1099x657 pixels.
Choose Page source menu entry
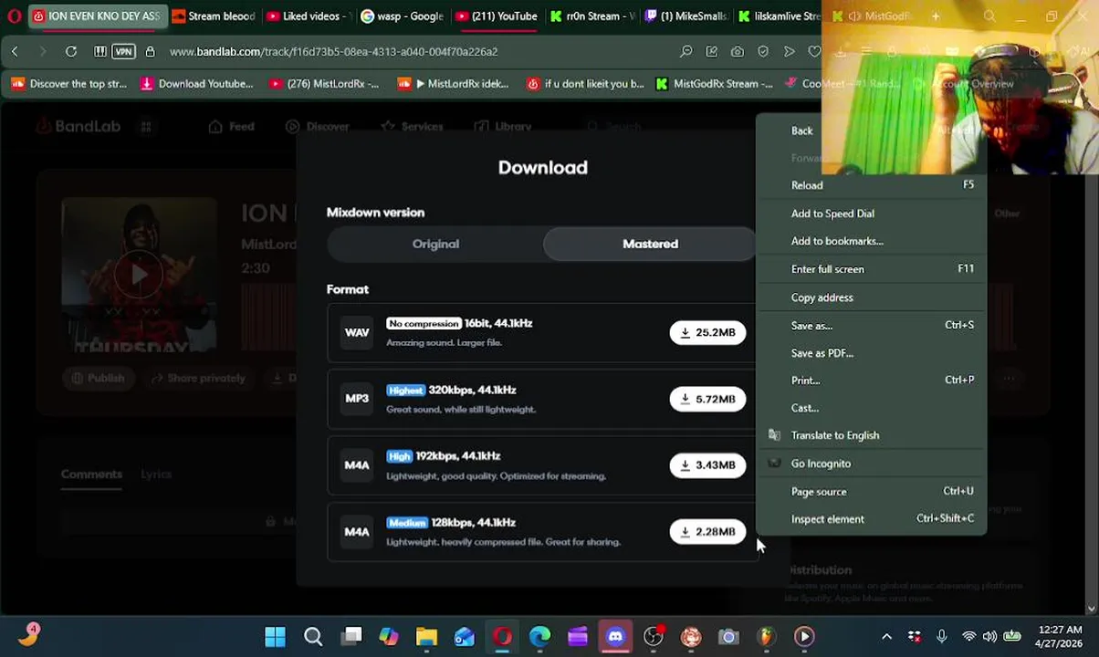pos(871,492)
